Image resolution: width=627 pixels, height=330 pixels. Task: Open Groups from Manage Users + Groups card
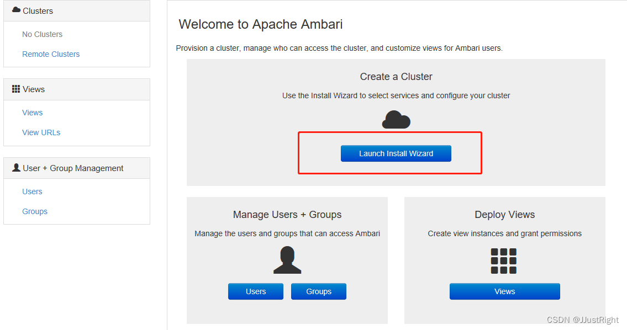point(319,291)
